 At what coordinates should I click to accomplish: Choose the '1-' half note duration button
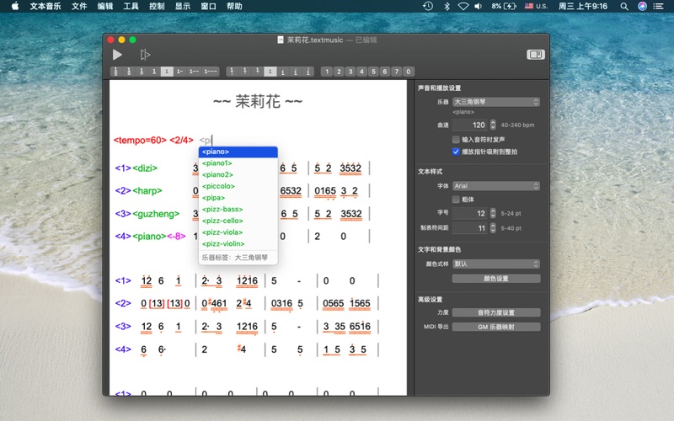tap(180, 72)
